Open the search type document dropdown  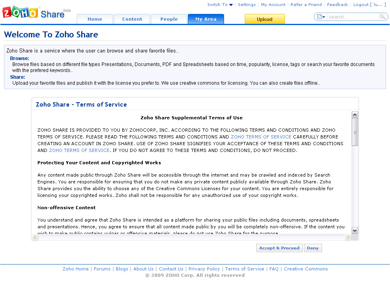pos(321,17)
